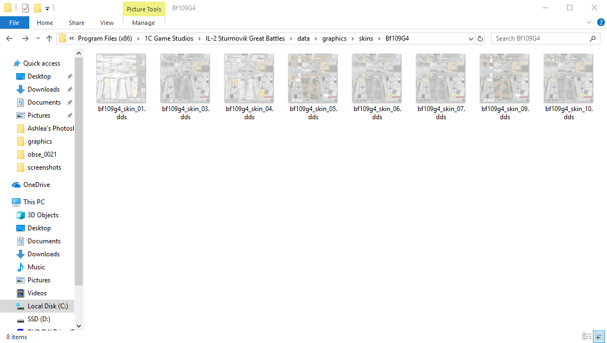Switch to the Share ribbon tab
This screenshot has width=607, height=343.
pyautogui.click(x=77, y=23)
